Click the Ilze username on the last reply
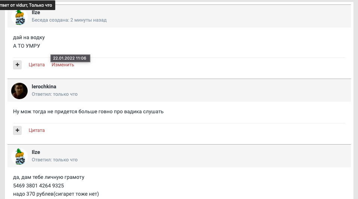Image resolution: width=358 pixels, height=199 pixels. coord(36,152)
